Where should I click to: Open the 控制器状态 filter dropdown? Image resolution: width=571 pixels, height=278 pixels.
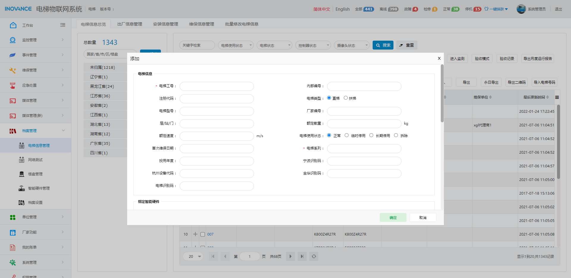click(313, 45)
